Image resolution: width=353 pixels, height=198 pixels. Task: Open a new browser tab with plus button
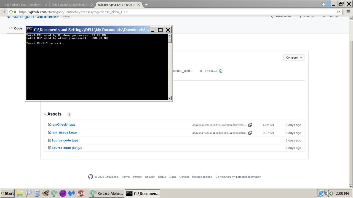(x=146, y=5)
